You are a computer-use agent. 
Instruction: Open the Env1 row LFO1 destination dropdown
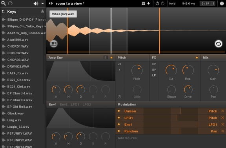(213, 125)
